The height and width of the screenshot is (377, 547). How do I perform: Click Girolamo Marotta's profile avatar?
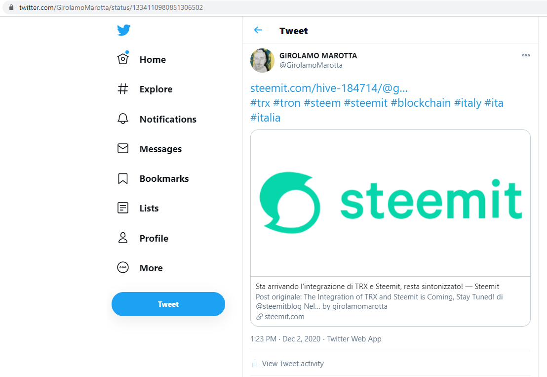click(262, 60)
